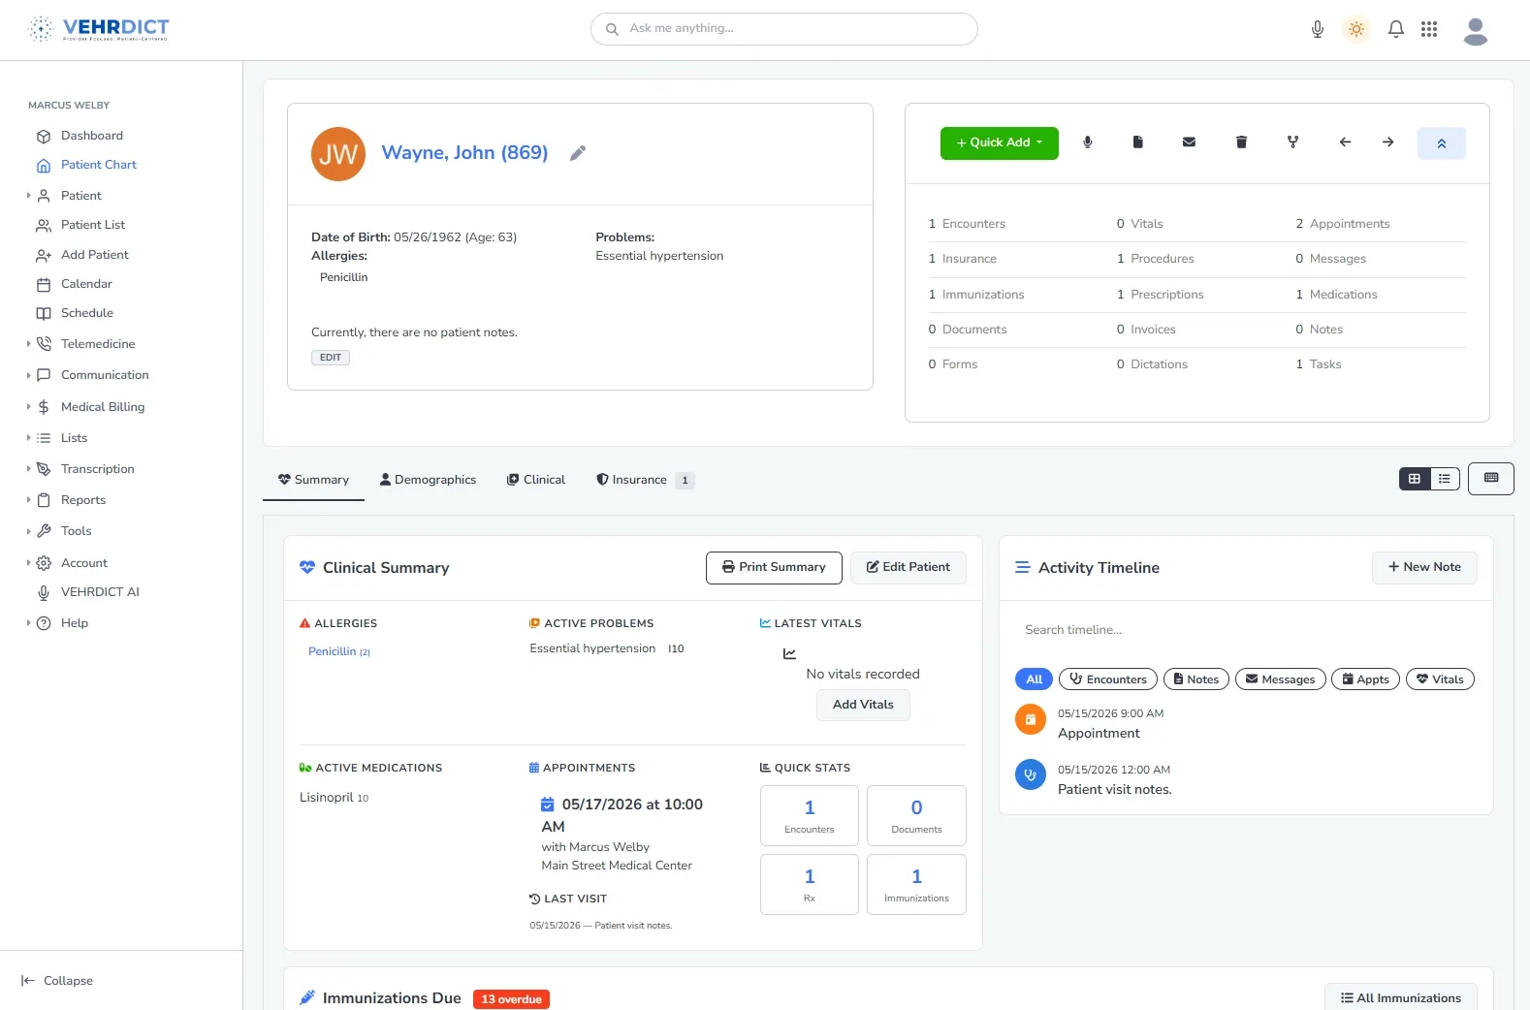1530x1010 pixels.
Task: Select the All timeline filter
Action: coord(1034,679)
